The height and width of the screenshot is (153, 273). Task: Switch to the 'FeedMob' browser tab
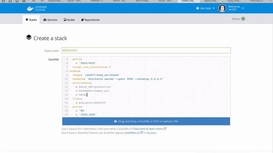pyautogui.click(x=97, y=1)
